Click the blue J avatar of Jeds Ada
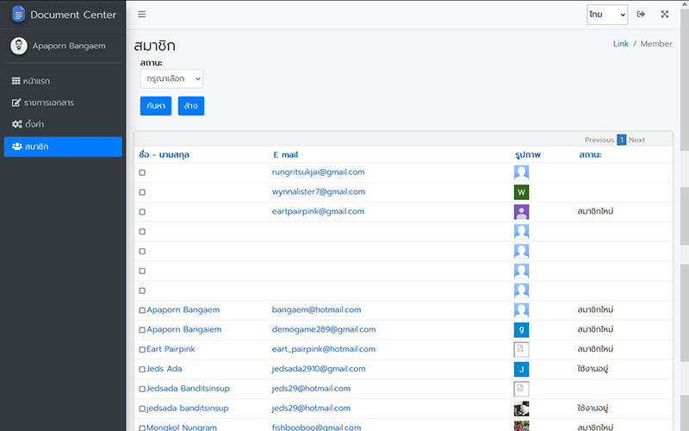Screen dimensions: 689x431 click(521, 369)
